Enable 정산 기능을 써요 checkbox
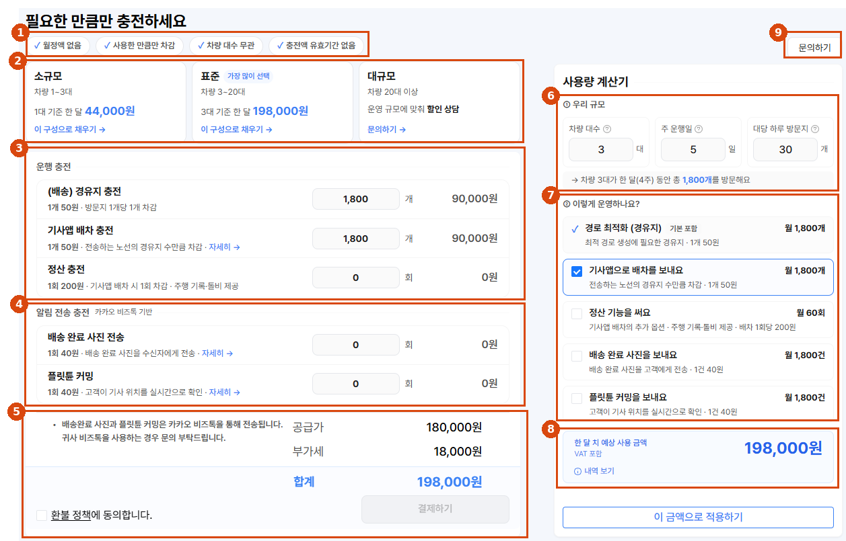The height and width of the screenshot is (541, 846). (x=577, y=313)
